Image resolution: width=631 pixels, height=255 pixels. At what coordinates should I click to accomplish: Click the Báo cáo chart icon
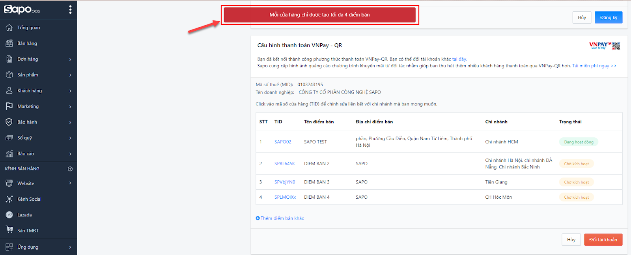[9, 153]
